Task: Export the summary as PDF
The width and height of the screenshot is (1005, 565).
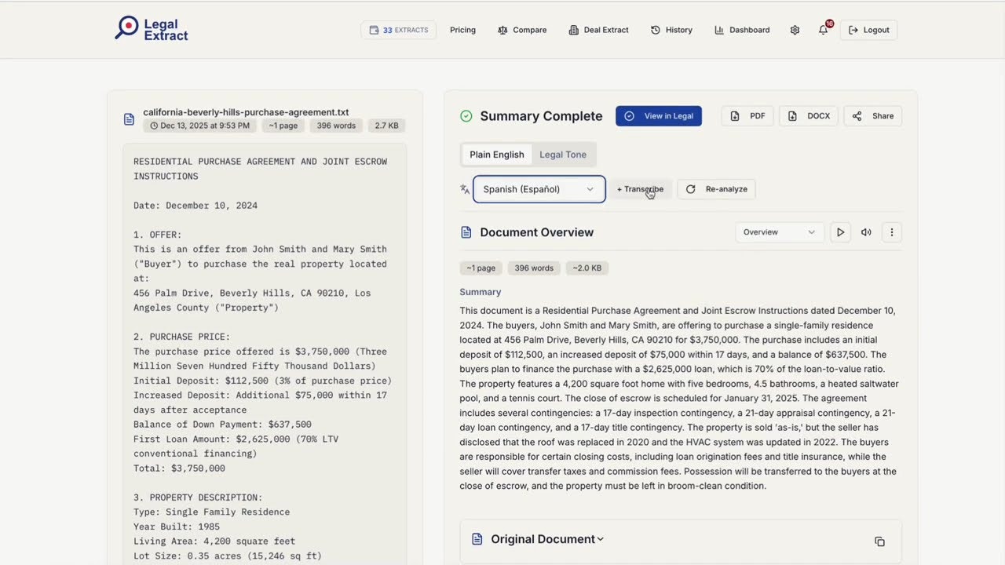Action: click(747, 115)
